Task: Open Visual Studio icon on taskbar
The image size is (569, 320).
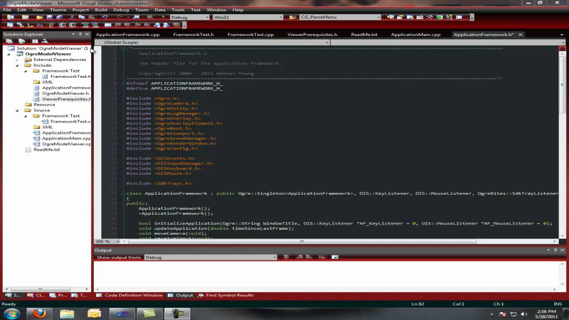Action: (x=122, y=314)
